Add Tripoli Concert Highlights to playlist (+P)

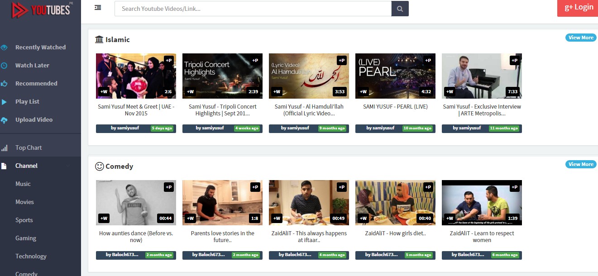pos(255,60)
